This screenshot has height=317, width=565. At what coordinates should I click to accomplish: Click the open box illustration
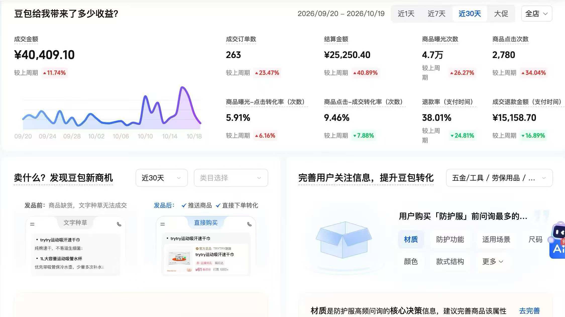click(344, 240)
